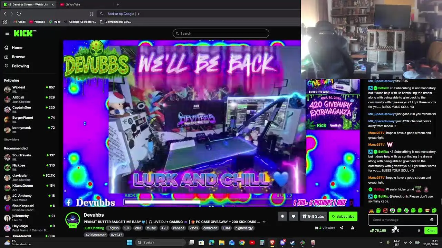This screenshot has width=442, height=248.
Task: Open Geïmporteerd bookmarks folder
Action: pyautogui.click(x=116, y=22)
